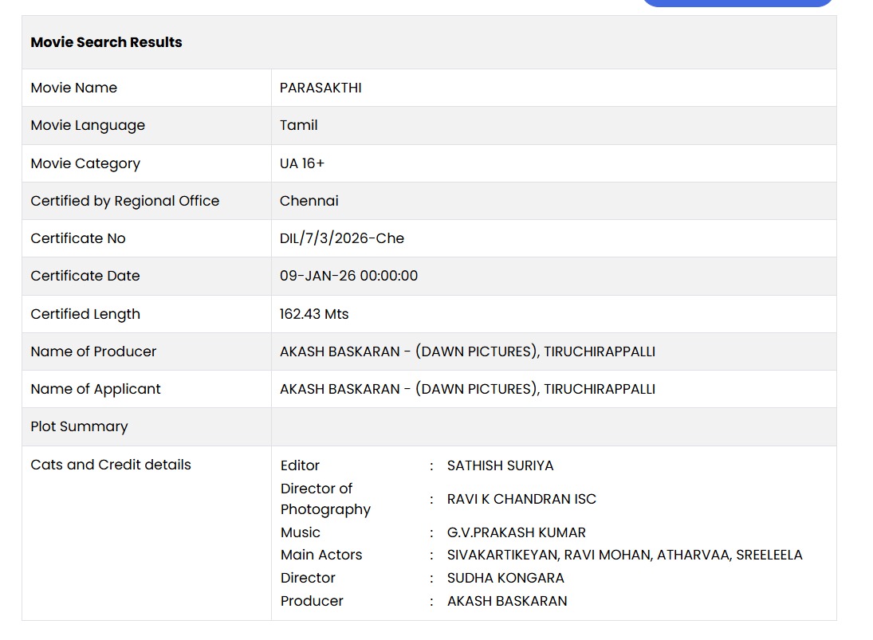Select applicant value in 'Name of Applicant' row

click(x=467, y=389)
